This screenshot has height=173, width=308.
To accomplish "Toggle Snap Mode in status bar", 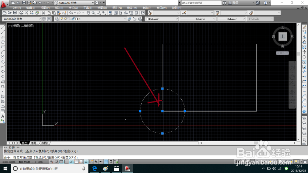I will tap(56, 162).
